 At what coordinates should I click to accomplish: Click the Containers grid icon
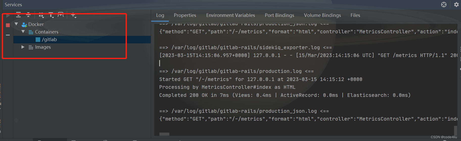(31, 32)
